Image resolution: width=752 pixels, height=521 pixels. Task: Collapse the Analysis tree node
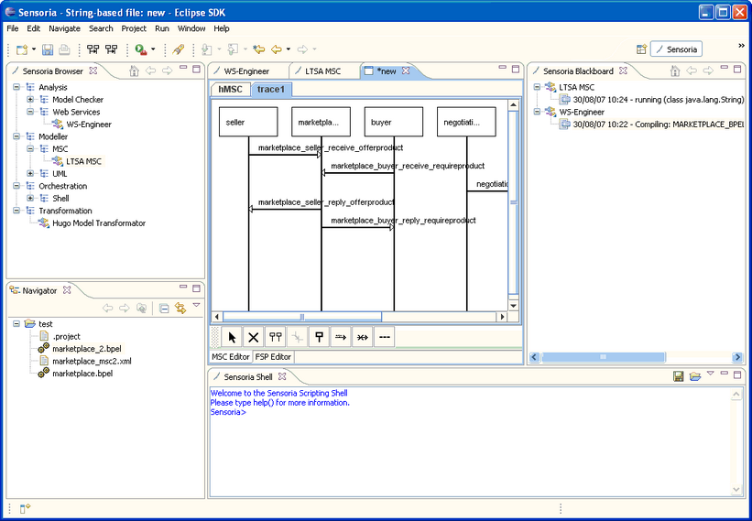[x=16, y=87]
